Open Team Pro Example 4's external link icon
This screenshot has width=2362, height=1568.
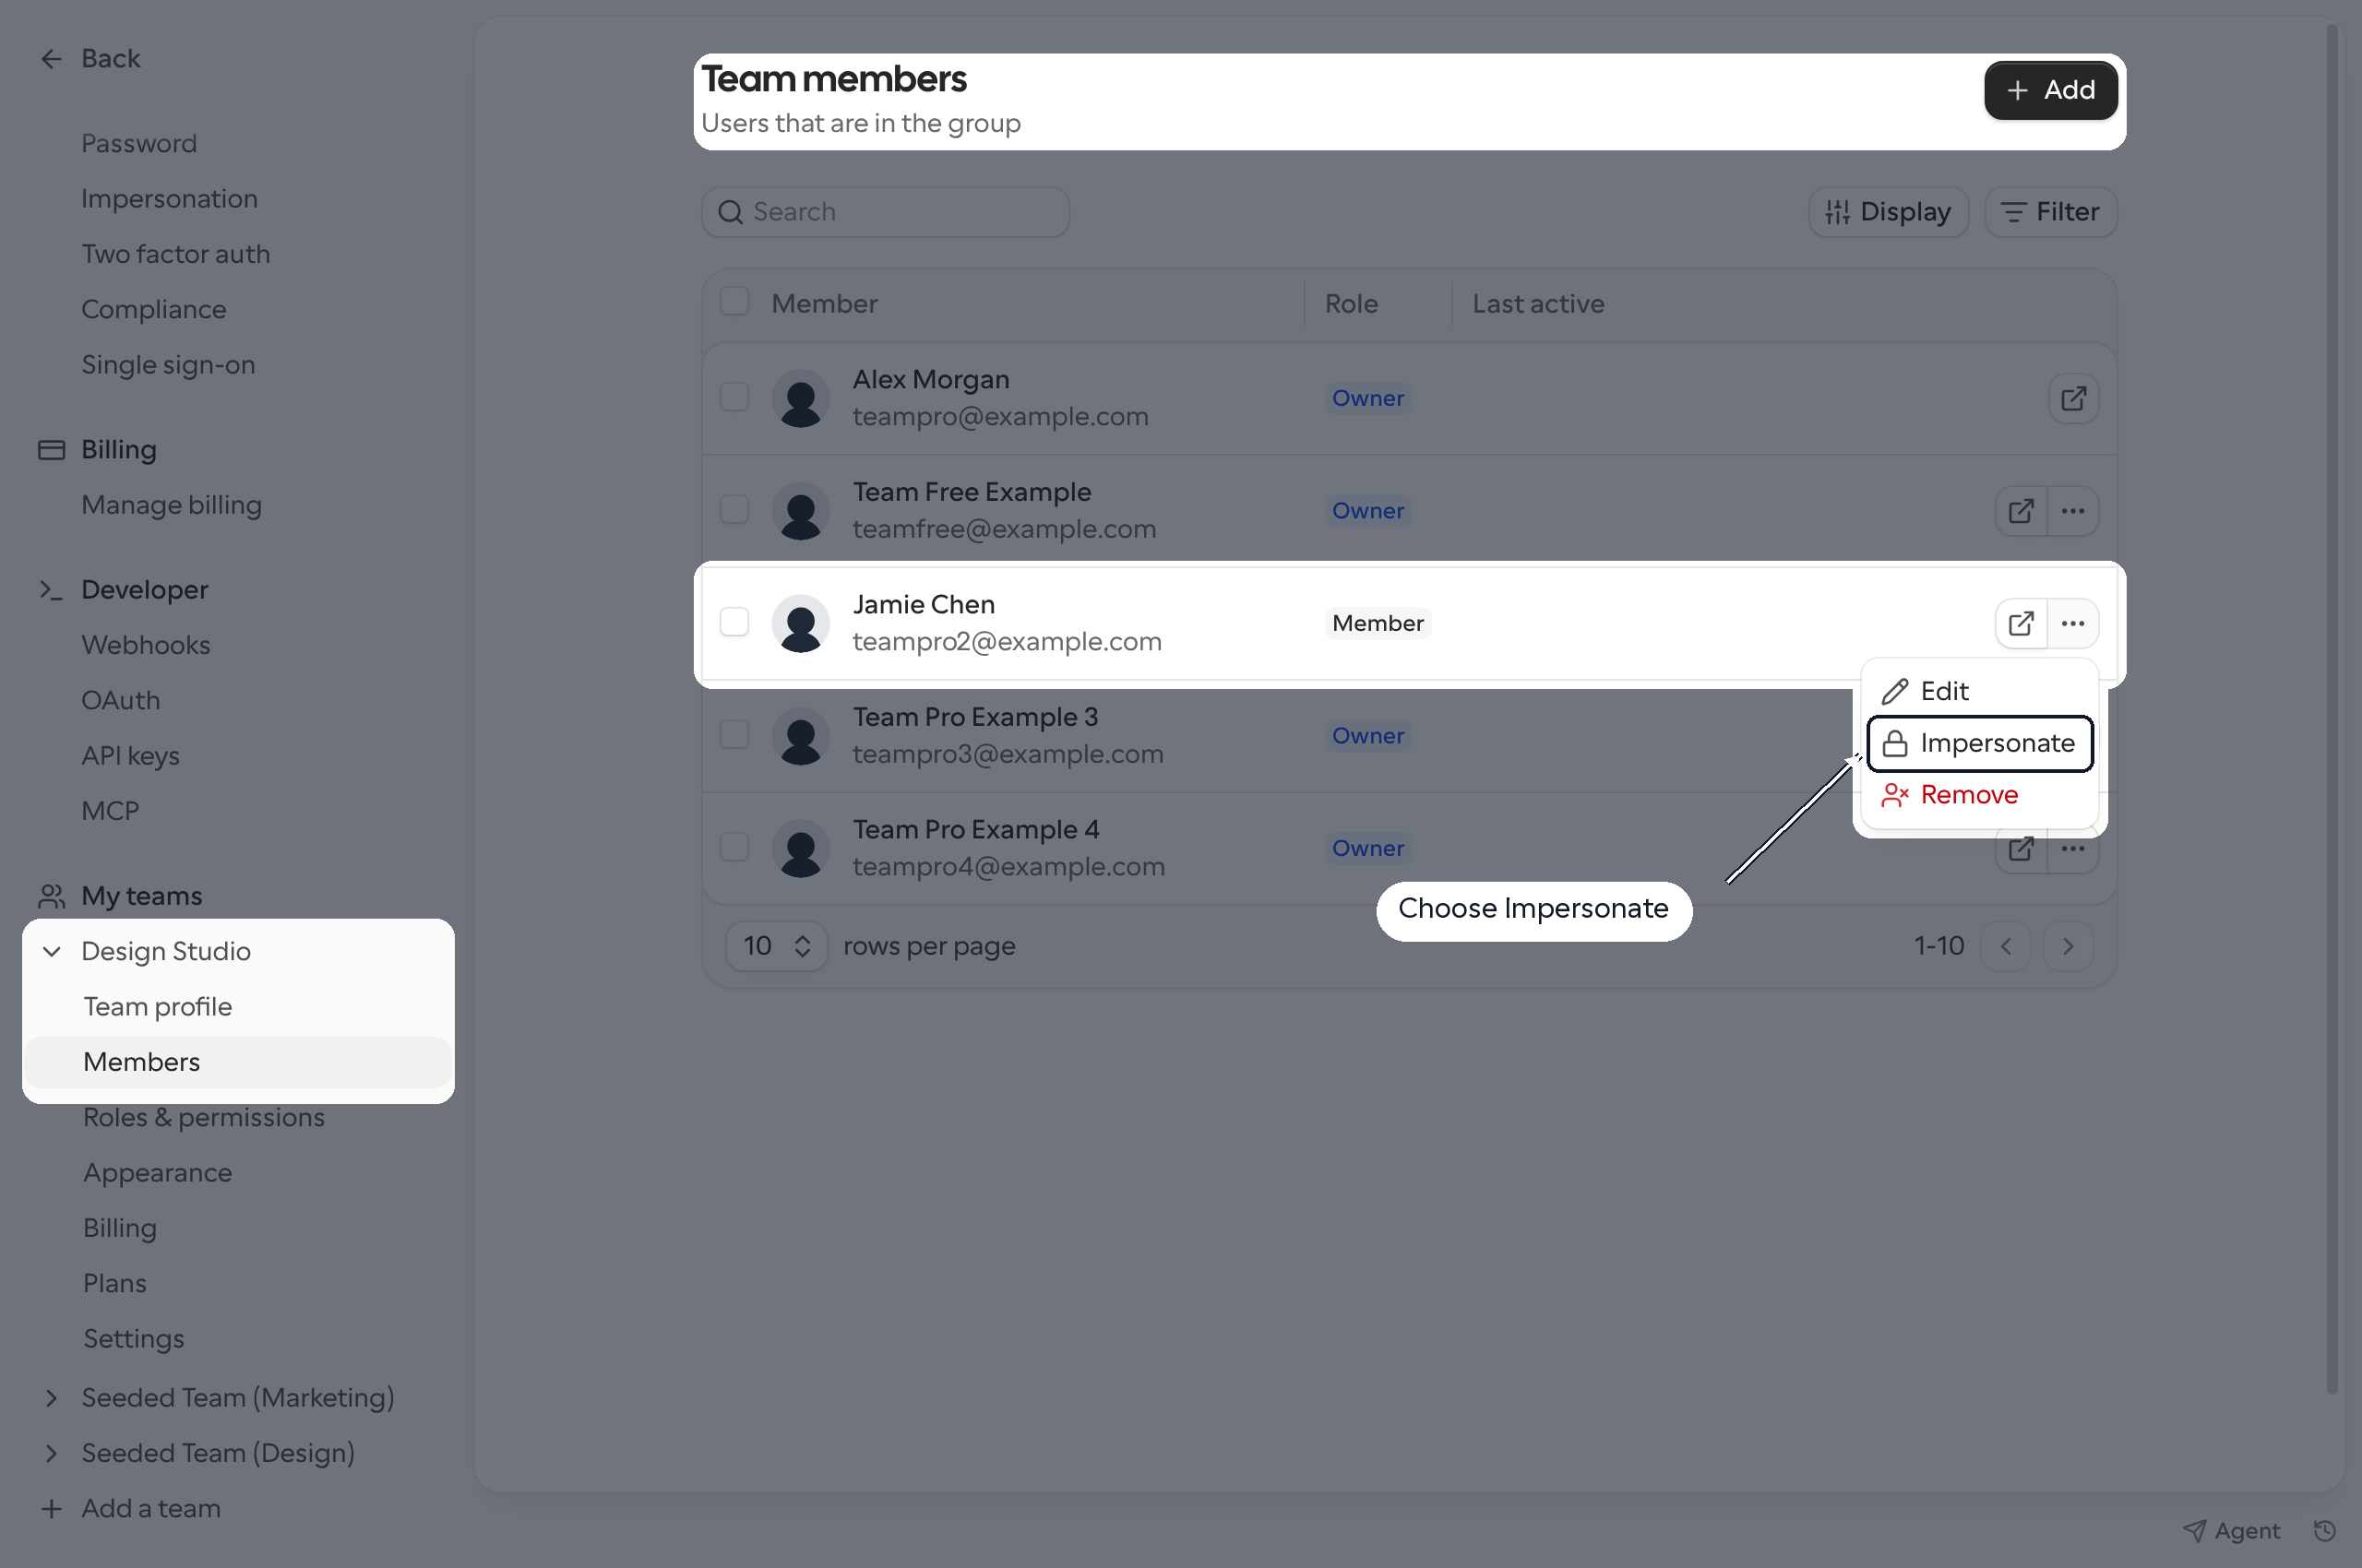[x=2021, y=849]
